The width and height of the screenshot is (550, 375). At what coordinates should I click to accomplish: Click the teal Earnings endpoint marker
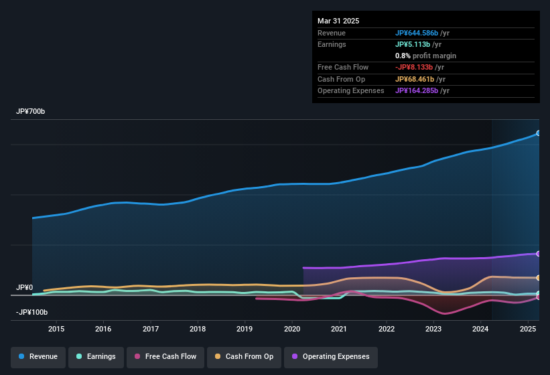(539, 293)
